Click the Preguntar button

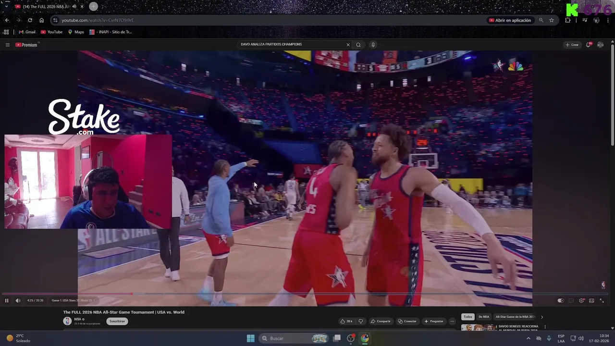tap(433, 321)
